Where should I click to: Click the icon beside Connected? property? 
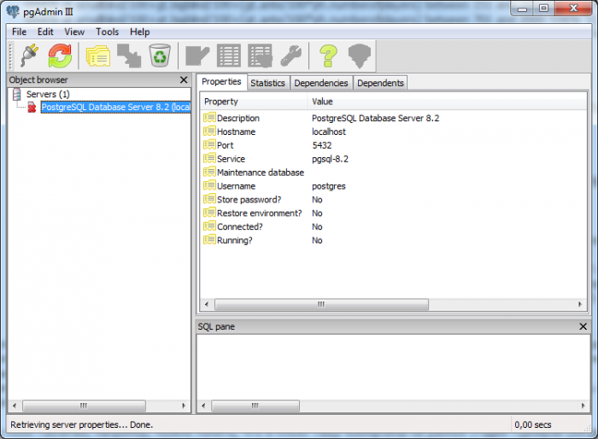click(x=209, y=226)
